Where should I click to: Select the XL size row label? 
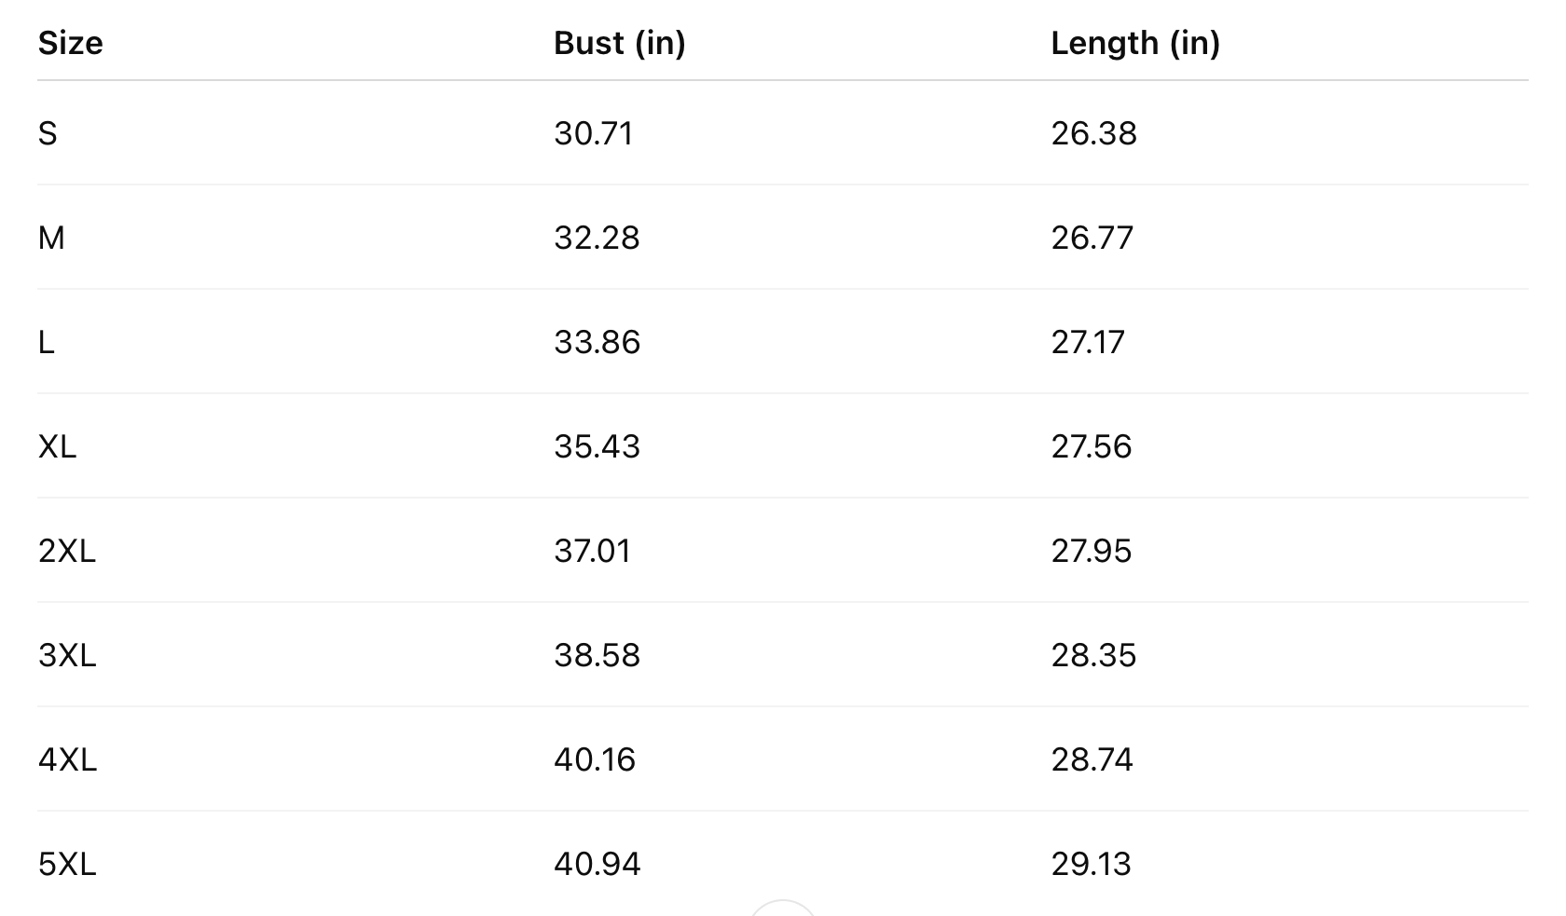[x=57, y=447]
